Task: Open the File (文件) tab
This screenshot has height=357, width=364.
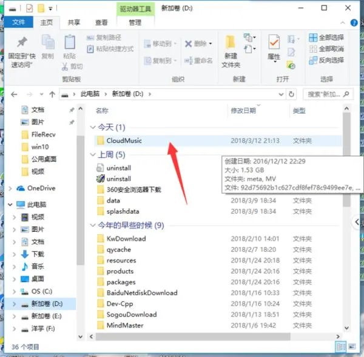Action: pos(19,22)
